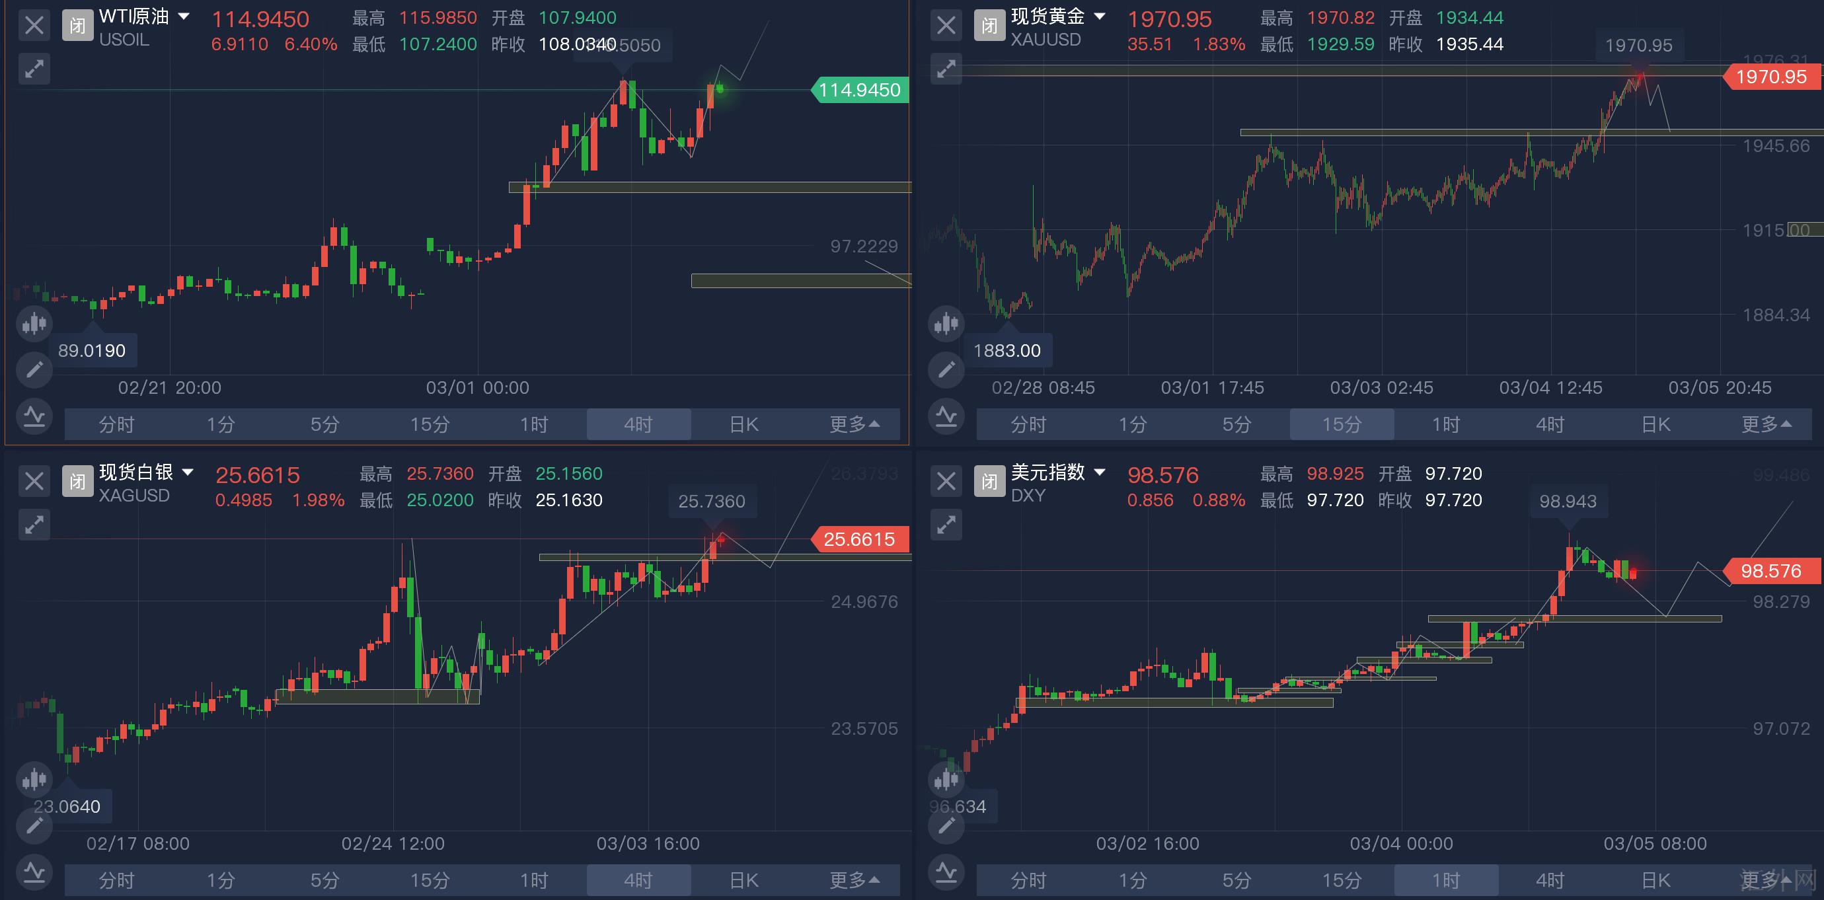
Task: Select pencil drawing tool in WTI panel
Action: click(34, 369)
